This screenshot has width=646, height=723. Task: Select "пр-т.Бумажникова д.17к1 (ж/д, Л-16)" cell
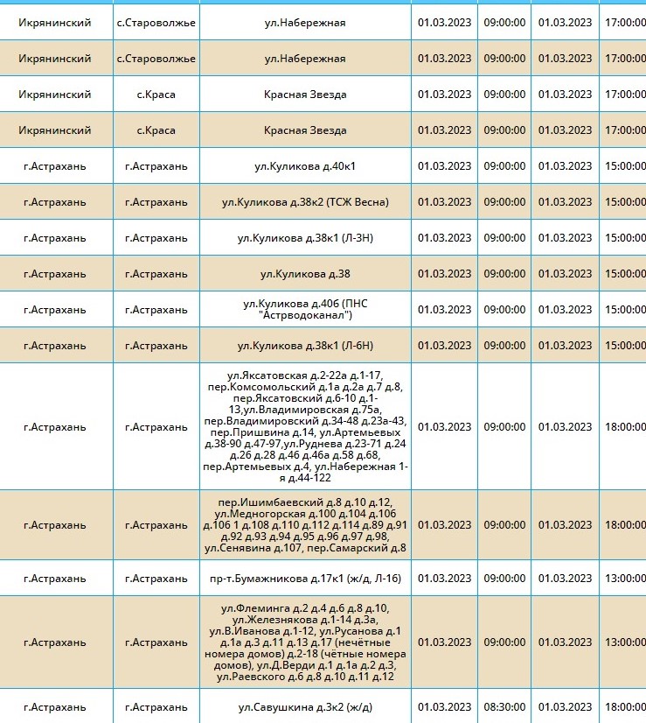pos(305,579)
